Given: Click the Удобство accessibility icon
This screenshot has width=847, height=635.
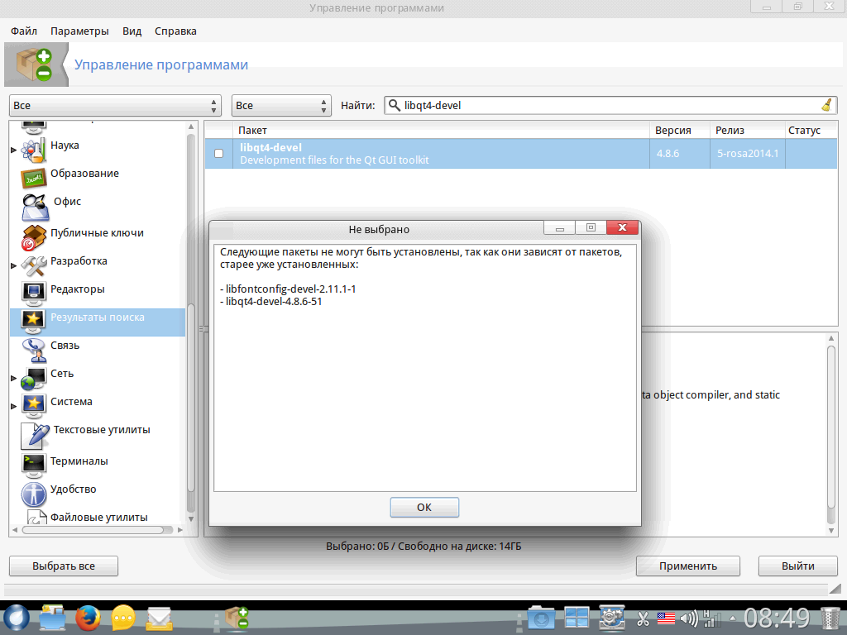Looking at the screenshot, I should click(33, 494).
